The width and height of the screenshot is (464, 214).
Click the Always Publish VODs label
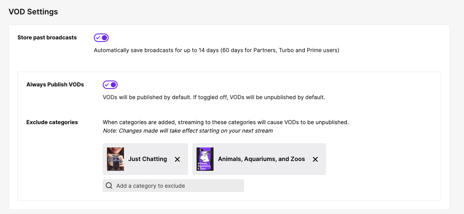[x=55, y=84]
